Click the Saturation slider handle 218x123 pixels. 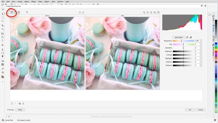pos(183,48)
